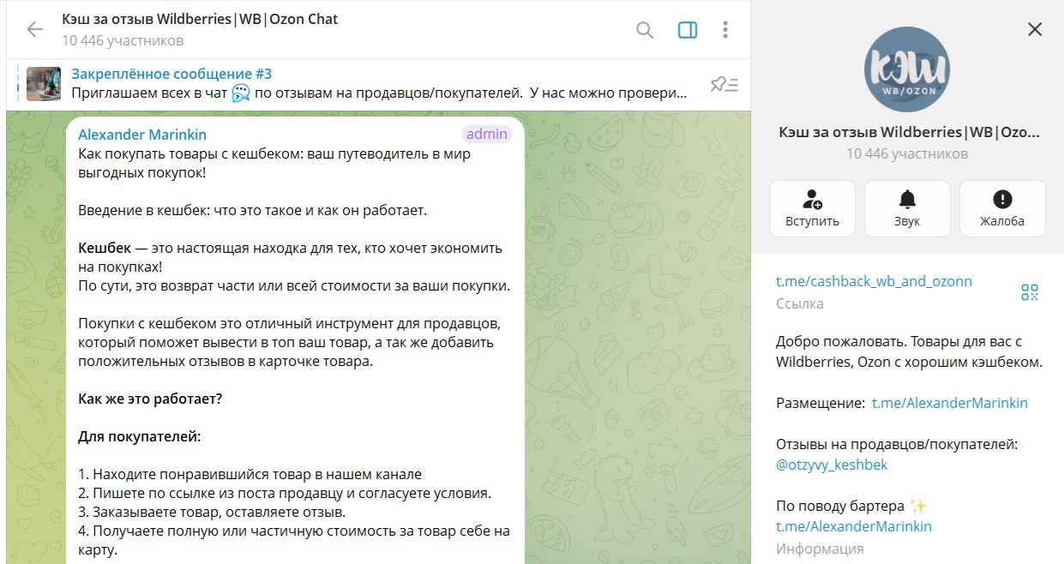Open the t.me/cashback_wb_and_ozonn link
The image size is (1064, 564).
tap(874, 281)
